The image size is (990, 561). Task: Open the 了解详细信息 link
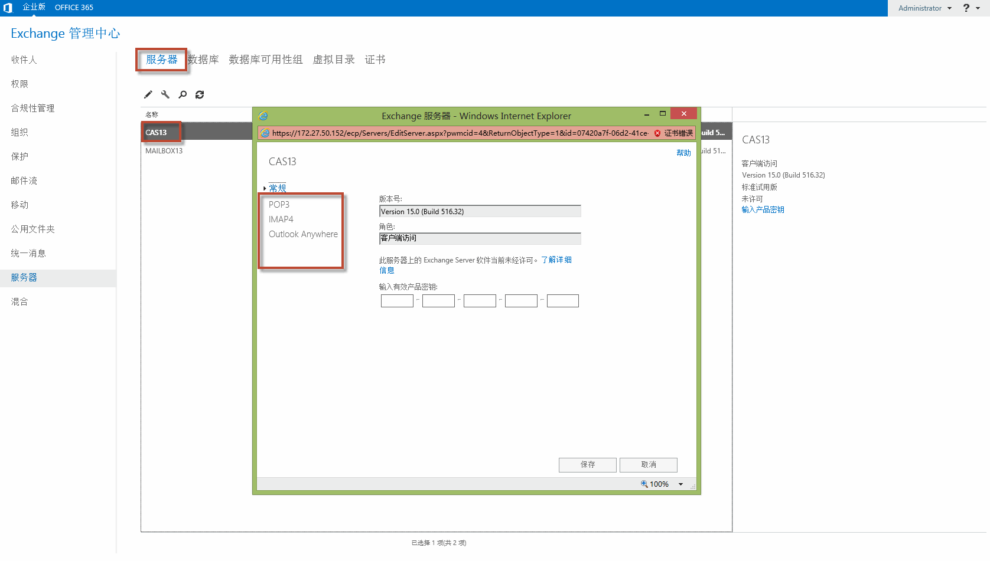click(x=556, y=260)
